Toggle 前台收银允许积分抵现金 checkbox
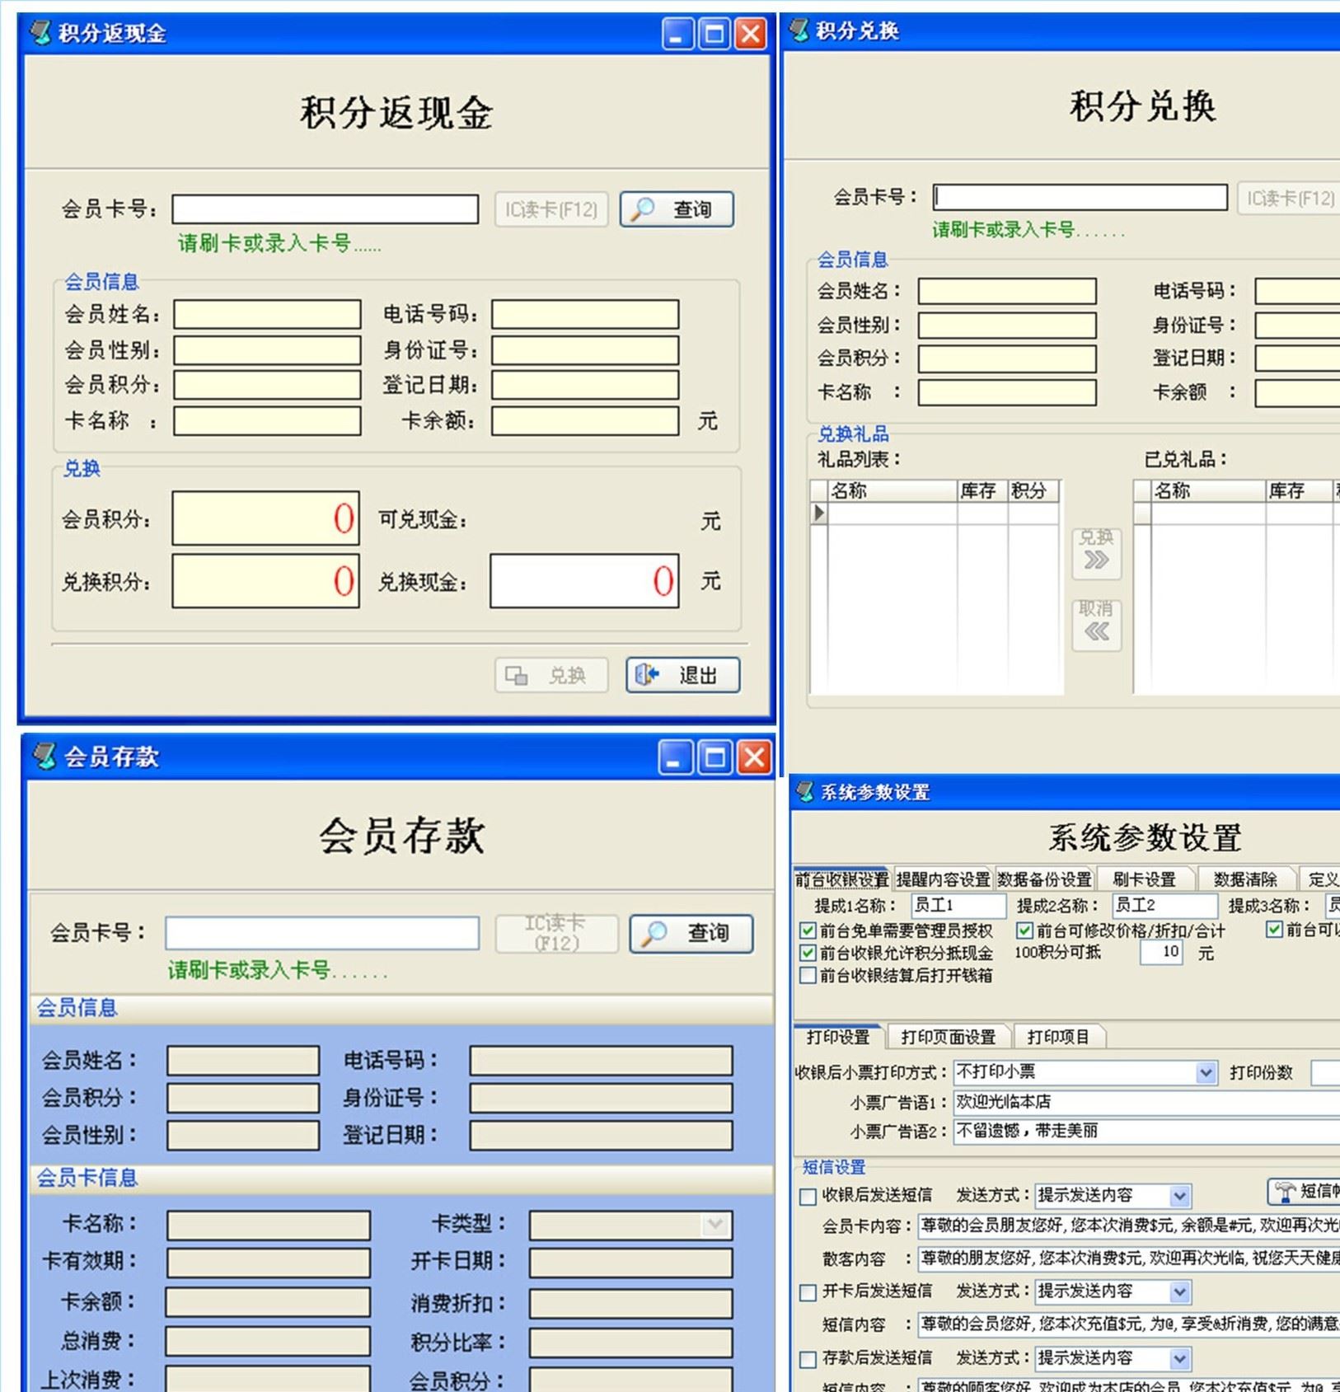This screenshot has width=1340, height=1392. click(x=808, y=953)
